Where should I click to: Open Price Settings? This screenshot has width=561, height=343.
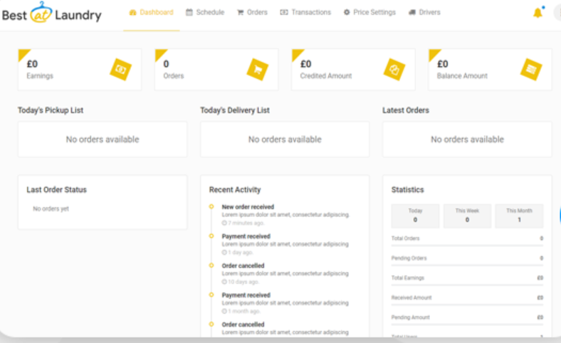[x=369, y=13]
